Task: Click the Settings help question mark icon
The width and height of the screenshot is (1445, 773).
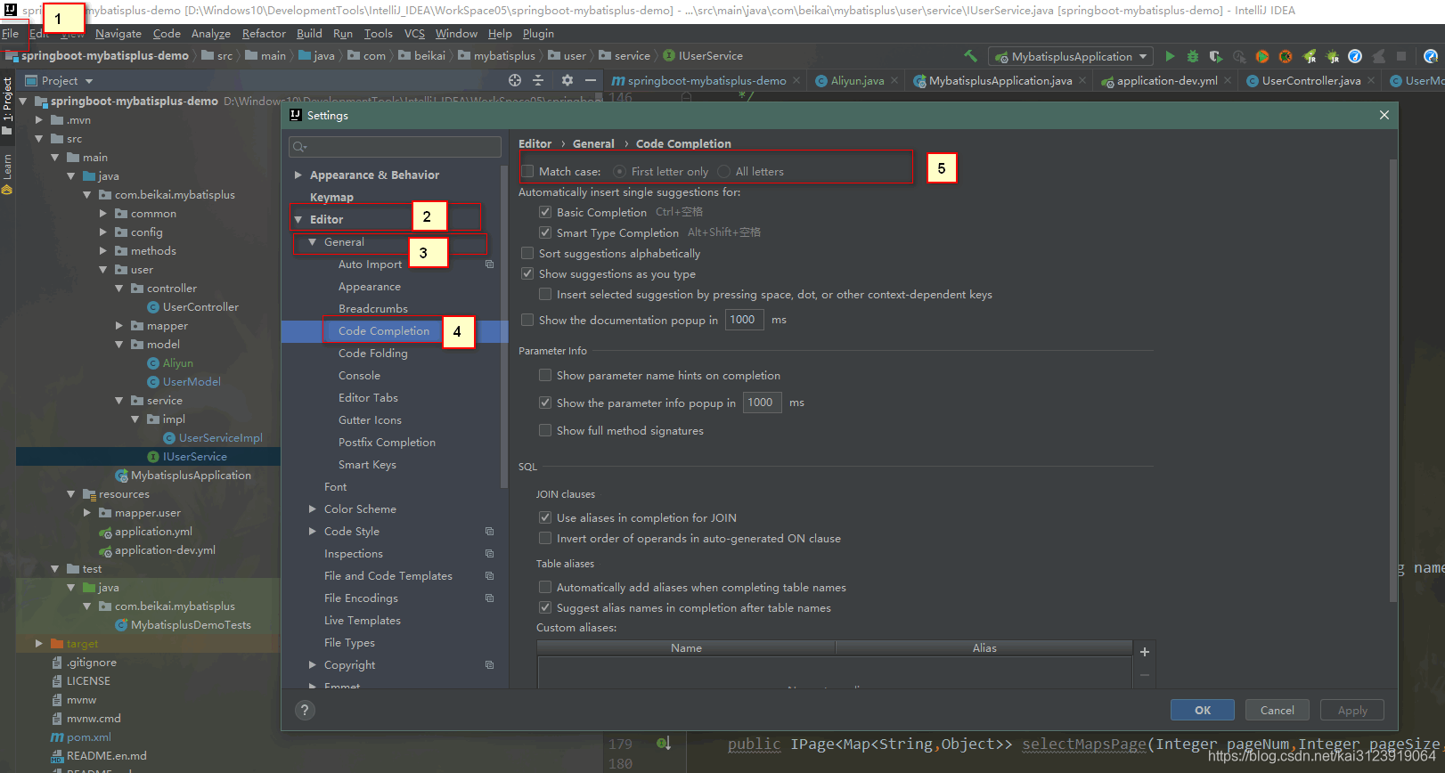Action: pyautogui.click(x=305, y=710)
